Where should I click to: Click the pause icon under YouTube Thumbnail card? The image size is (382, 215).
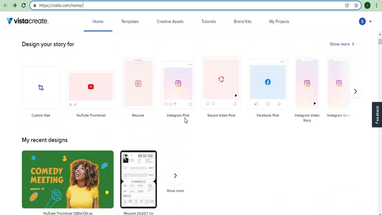click(75, 105)
